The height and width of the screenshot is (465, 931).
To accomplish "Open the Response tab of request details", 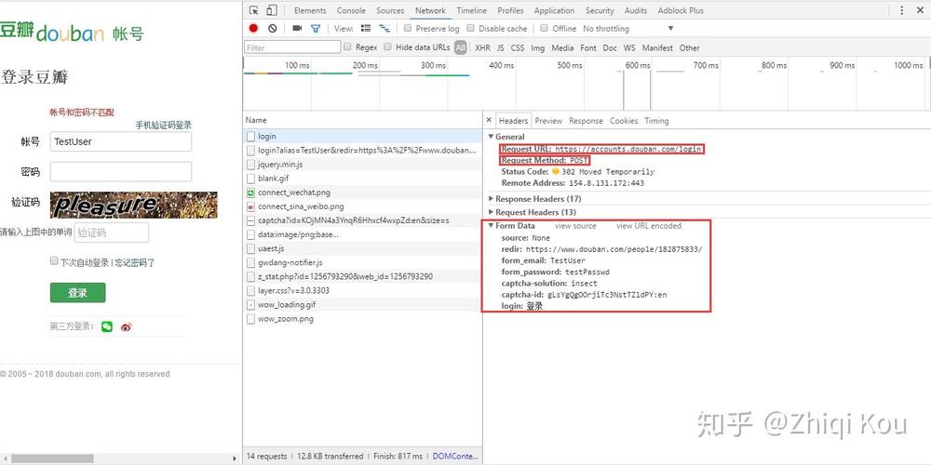I will [x=586, y=121].
